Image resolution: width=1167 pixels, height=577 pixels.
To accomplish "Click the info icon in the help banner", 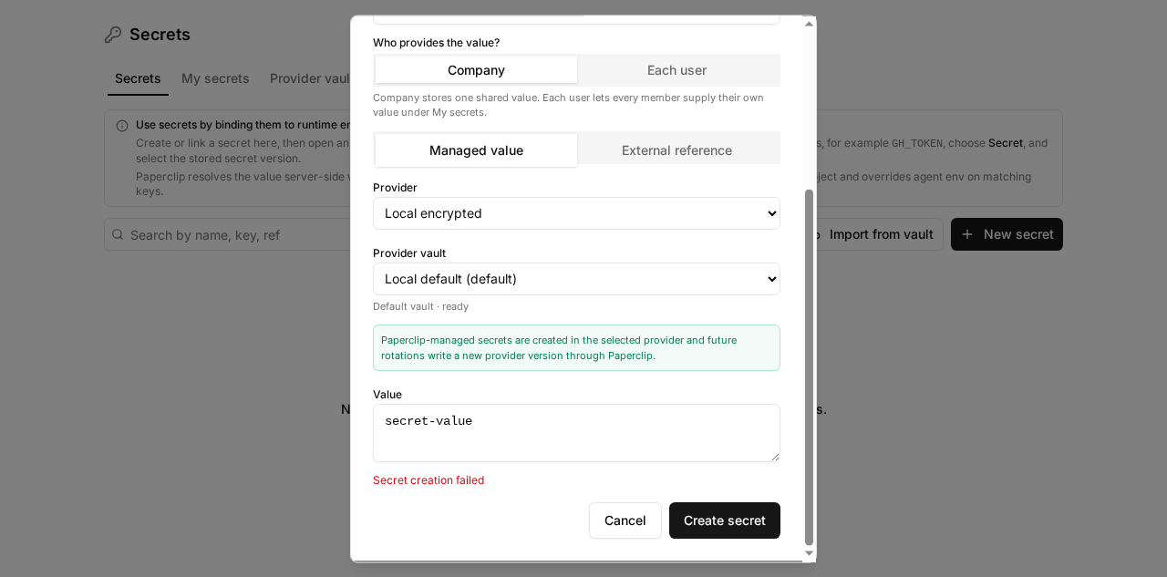I will [x=122, y=126].
